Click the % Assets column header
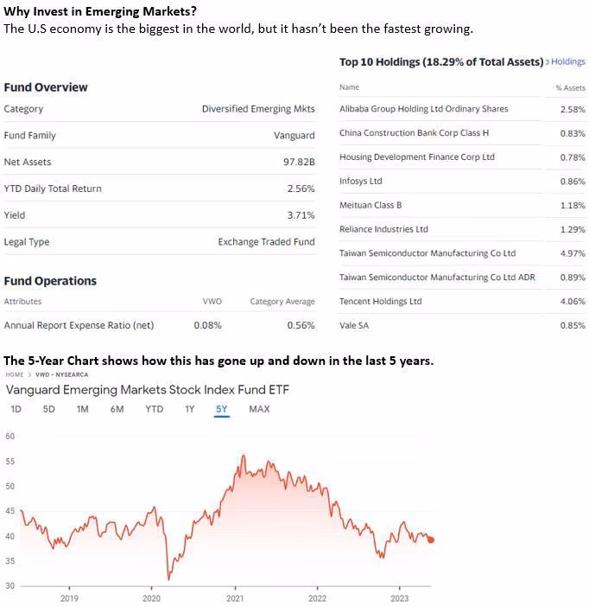The image size is (589, 607). 571,88
